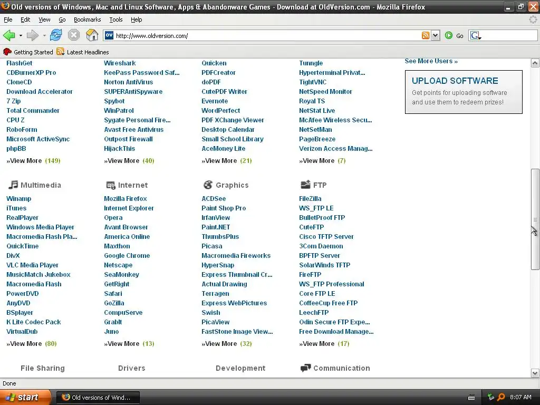The height and width of the screenshot is (405, 540).
Task: Click the scrollbar down arrow
Action: [x=535, y=373]
